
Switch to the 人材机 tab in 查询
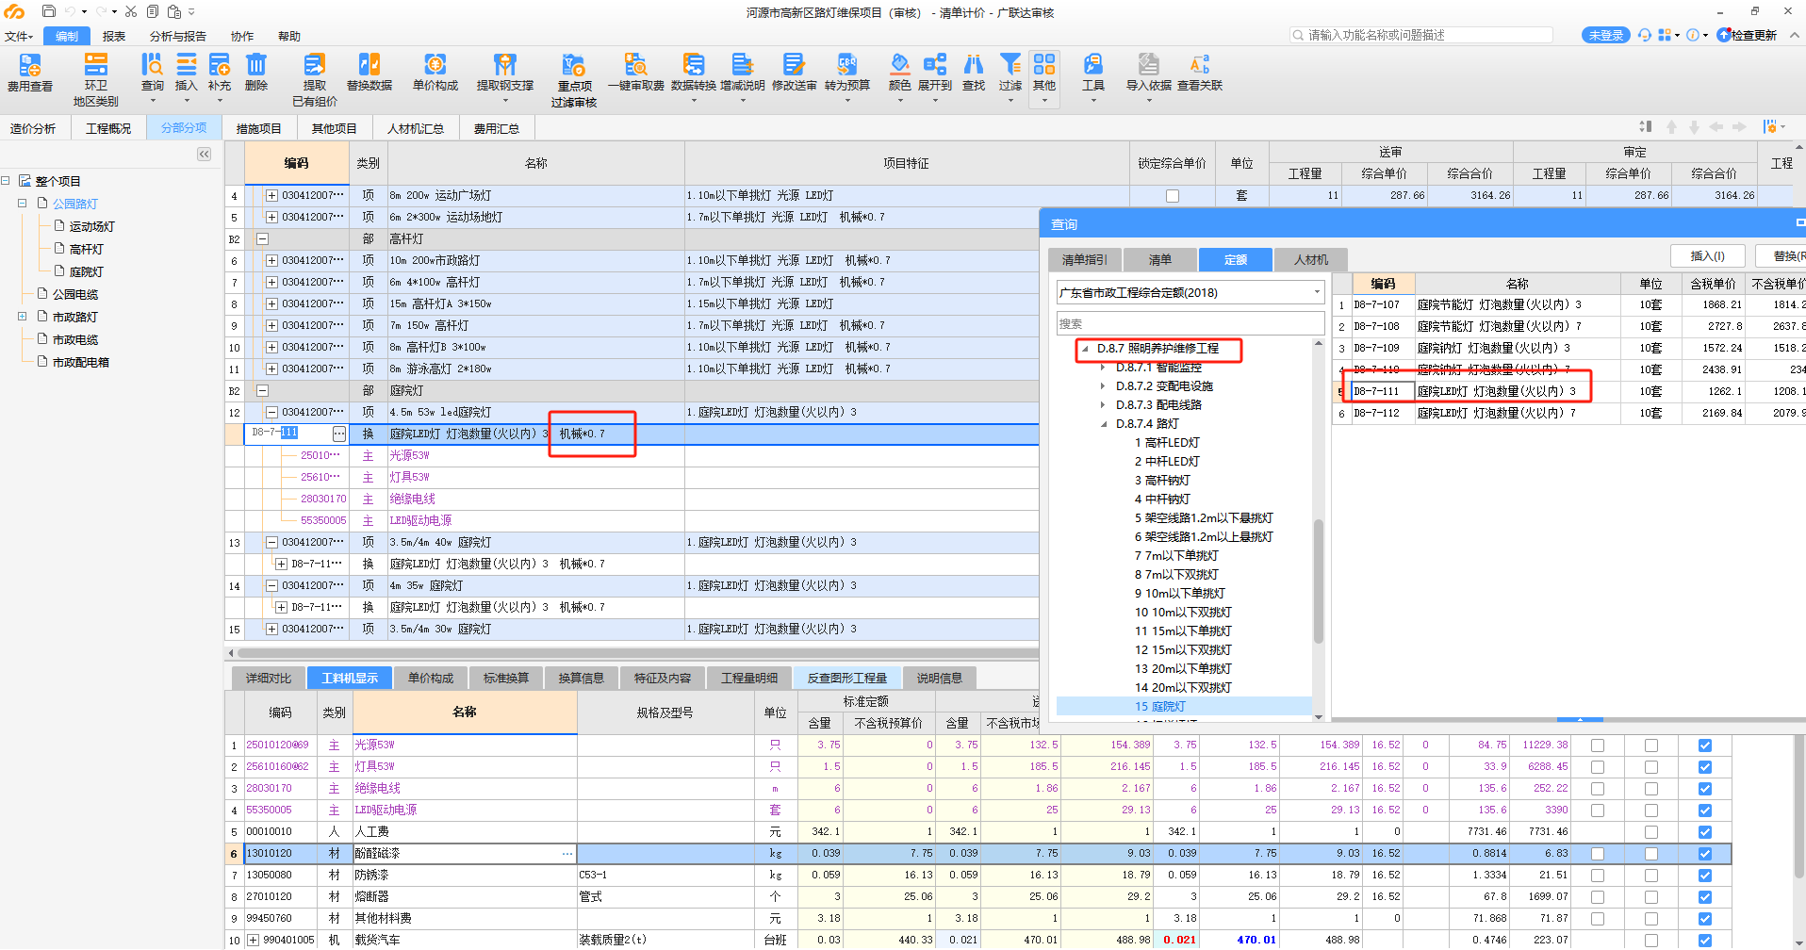click(x=1311, y=260)
